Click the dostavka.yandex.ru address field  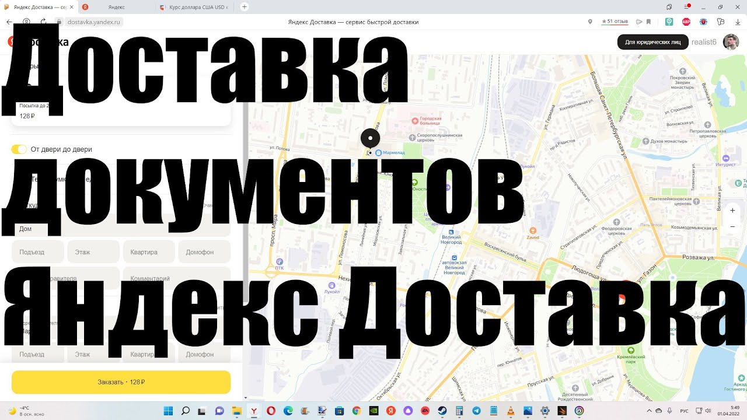[94, 22]
